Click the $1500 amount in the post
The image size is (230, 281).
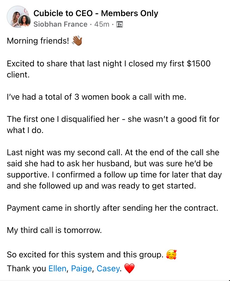(x=198, y=63)
